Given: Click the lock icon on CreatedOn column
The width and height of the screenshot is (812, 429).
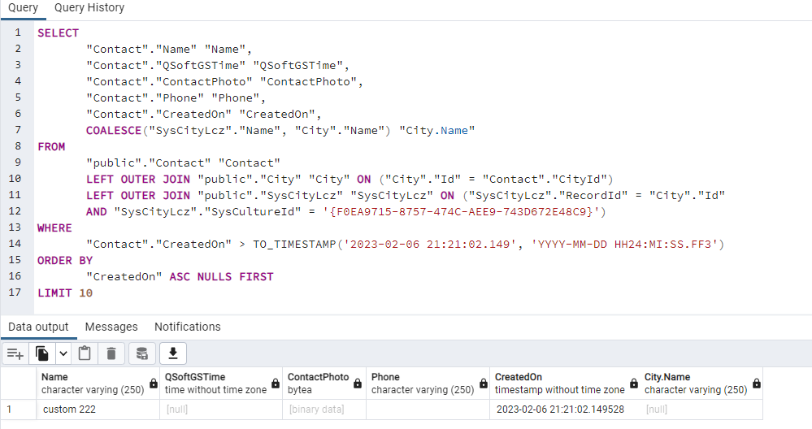Looking at the screenshot, I should click(x=634, y=383).
